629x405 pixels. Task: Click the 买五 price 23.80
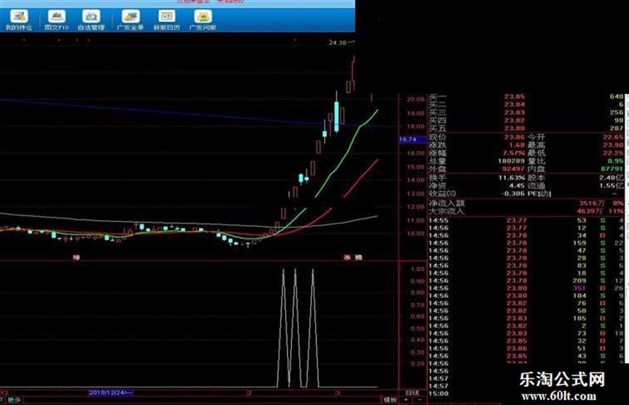click(515, 128)
